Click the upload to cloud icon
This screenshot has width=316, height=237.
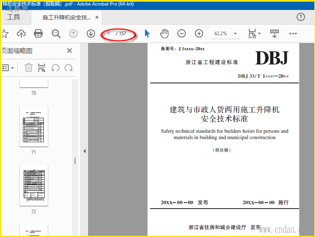click(21, 34)
